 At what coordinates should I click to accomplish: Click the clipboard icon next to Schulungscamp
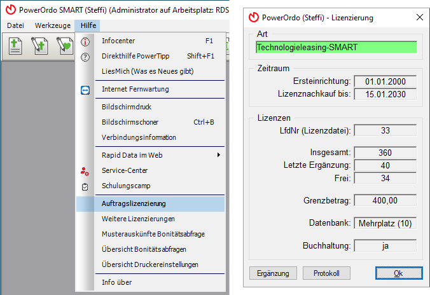85,187
